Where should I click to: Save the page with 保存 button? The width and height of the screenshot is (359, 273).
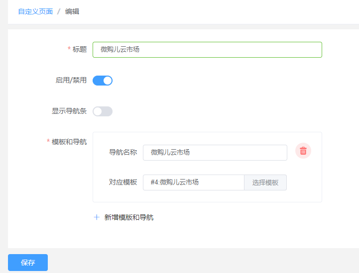(28, 263)
